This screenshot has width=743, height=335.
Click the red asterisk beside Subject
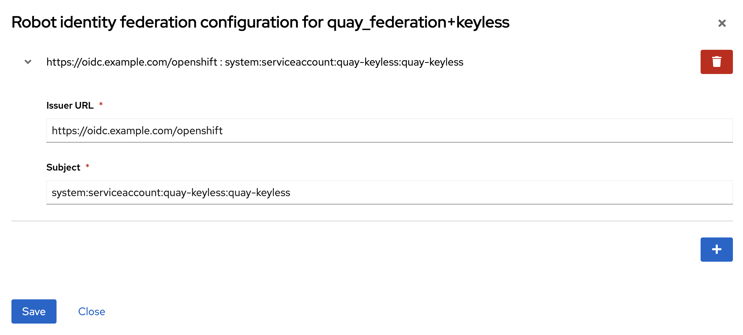point(87,166)
